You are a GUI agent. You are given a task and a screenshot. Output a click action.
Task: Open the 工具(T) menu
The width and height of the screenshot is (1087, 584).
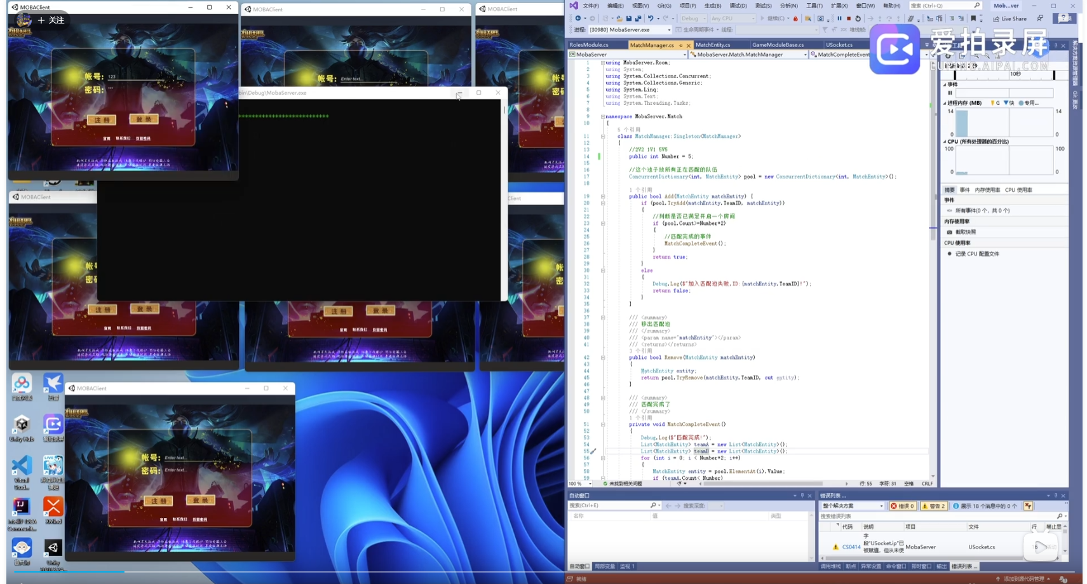(814, 6)
